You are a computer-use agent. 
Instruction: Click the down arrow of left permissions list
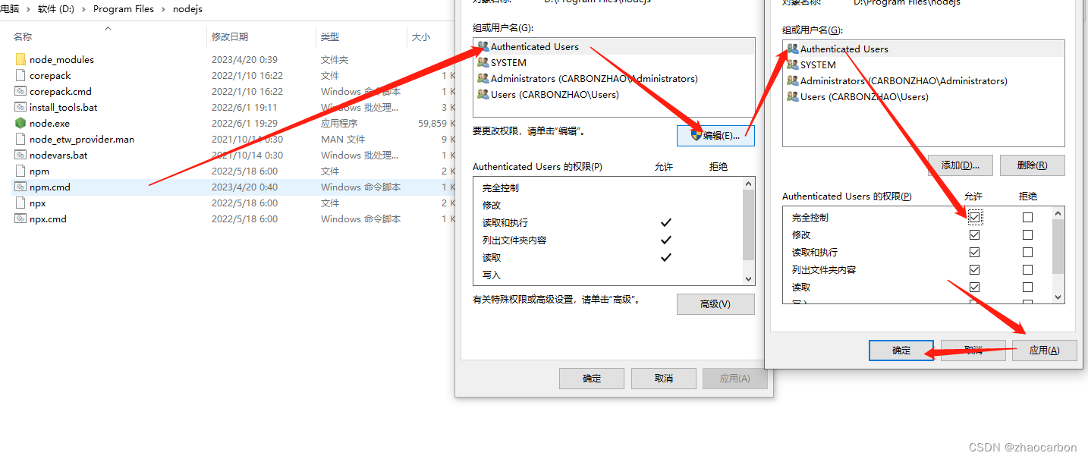[x=749, y=279]
